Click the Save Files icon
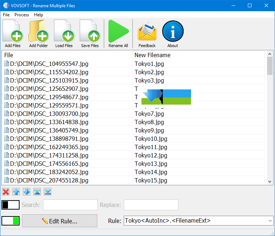 [90, 34]
